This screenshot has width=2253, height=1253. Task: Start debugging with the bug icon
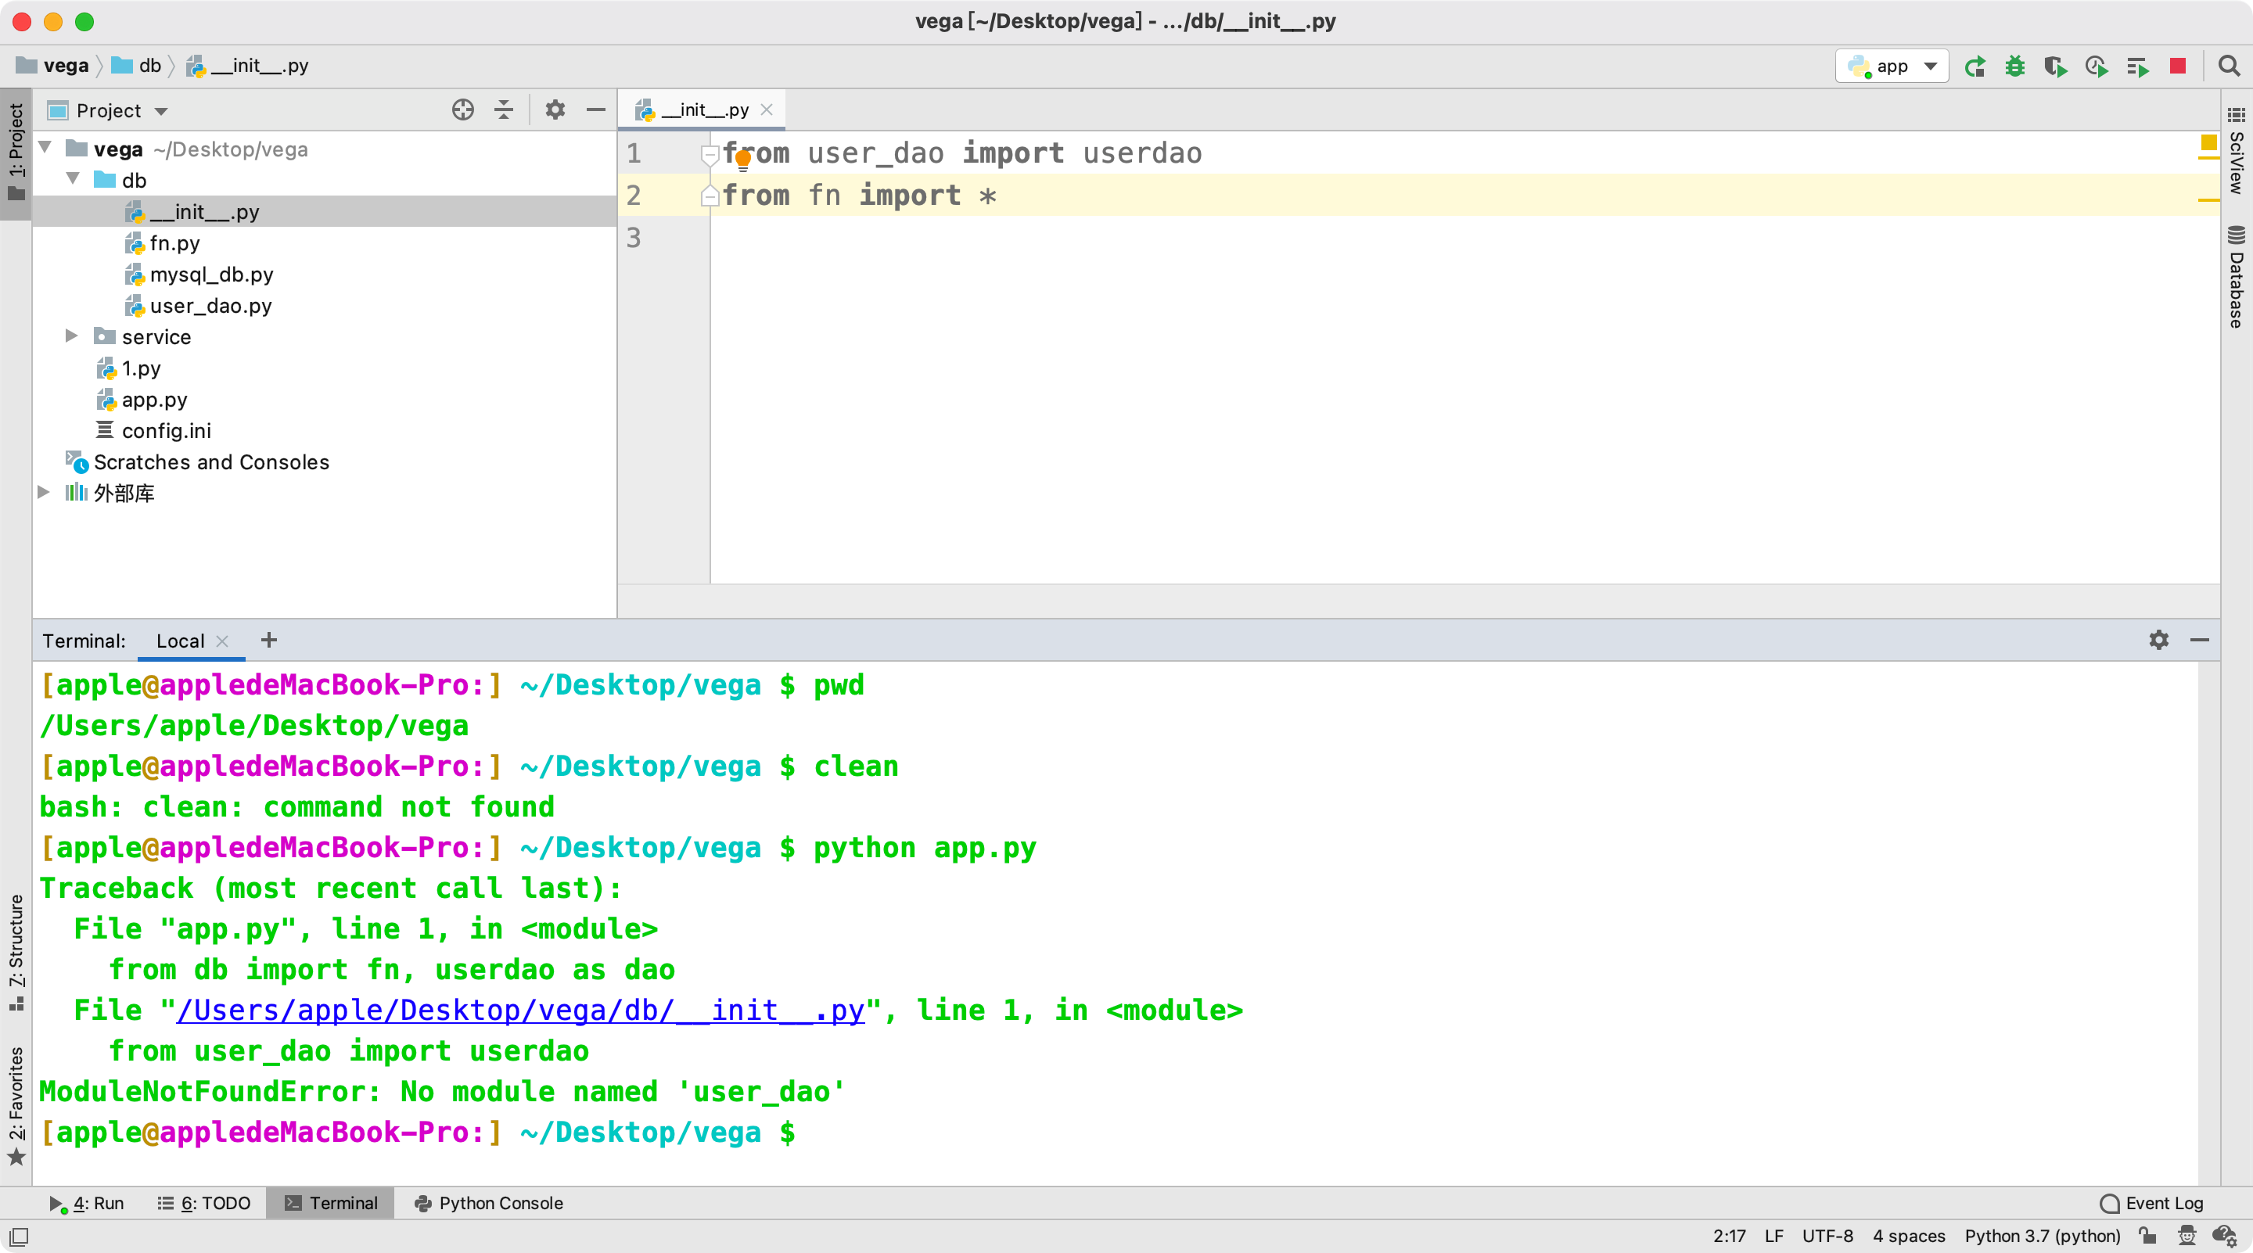click(x=2014, y=66)
